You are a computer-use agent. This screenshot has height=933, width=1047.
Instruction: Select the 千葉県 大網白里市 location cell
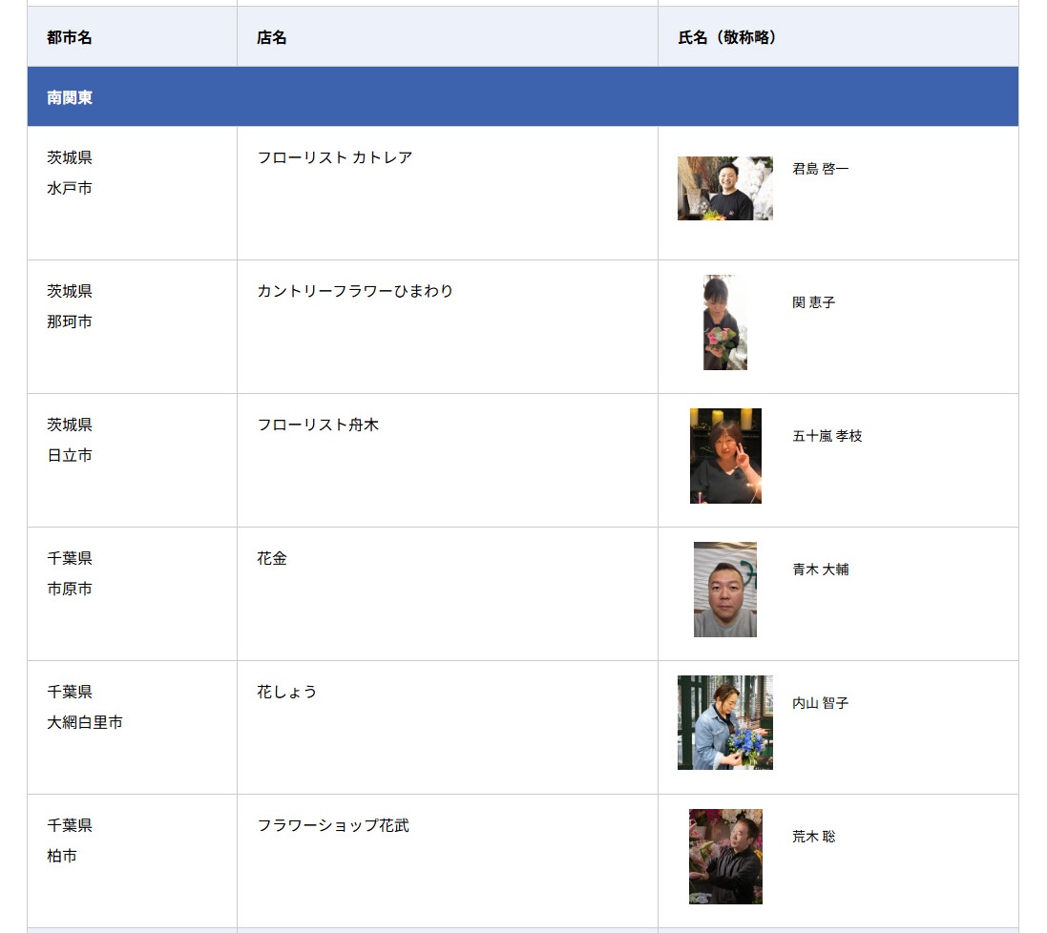[85, 707]
